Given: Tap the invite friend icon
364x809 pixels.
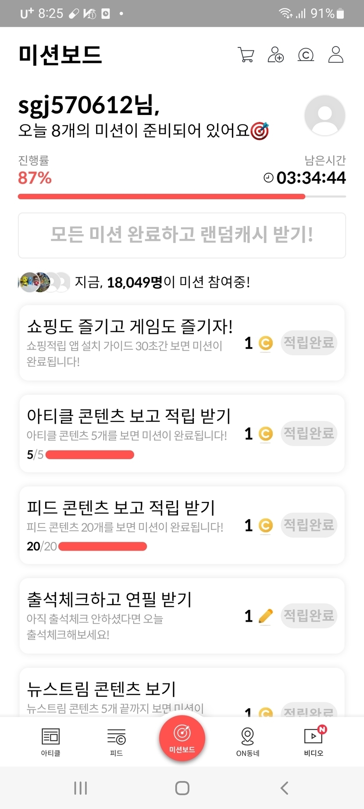Looking at the screenshot, I should tap(276, 55).
